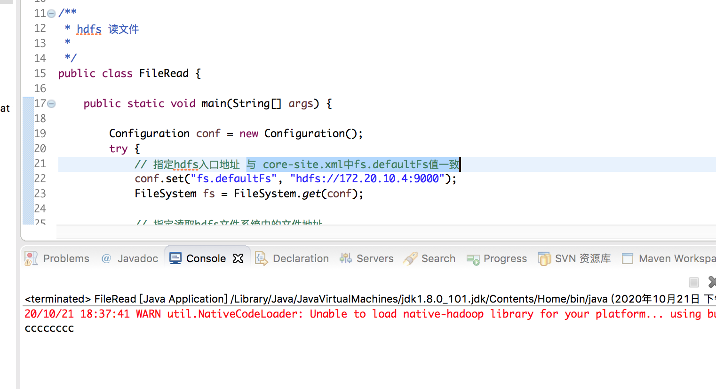
Task: Click the class declaration 'FileRead' on line 15
Action: [x=164, y=73]
